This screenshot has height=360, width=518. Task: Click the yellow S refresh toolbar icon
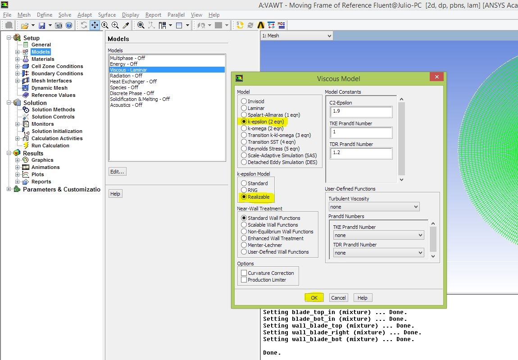pyautogui.click(x=240, y=25)
